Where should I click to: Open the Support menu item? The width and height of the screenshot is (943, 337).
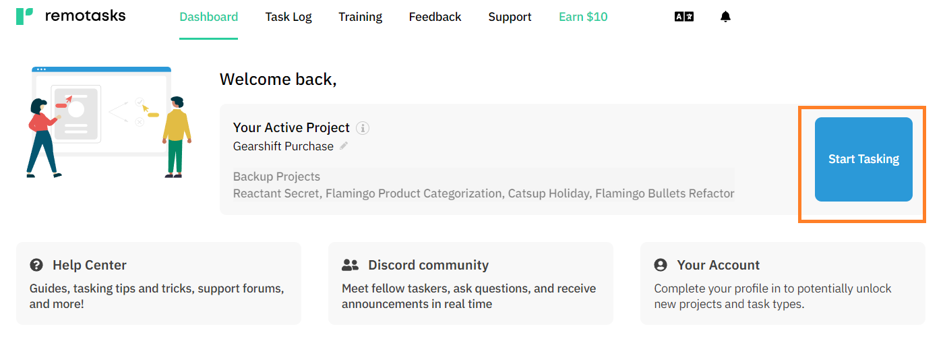(x=510, y=17)
